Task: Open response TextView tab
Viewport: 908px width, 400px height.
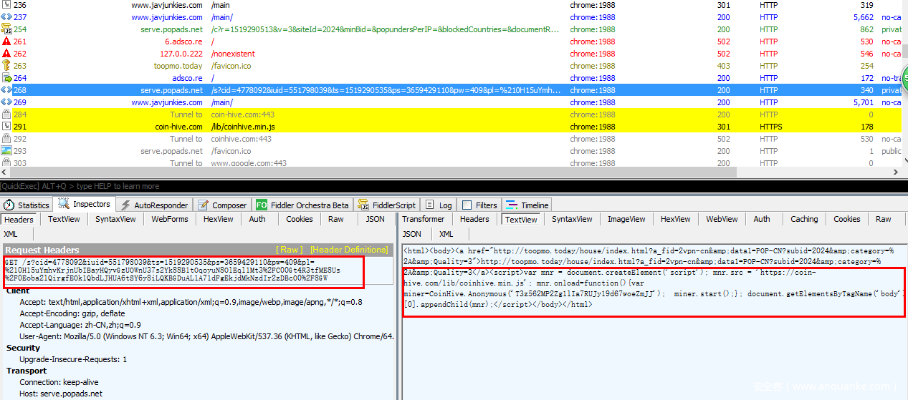Action: (x=521, y=220)
